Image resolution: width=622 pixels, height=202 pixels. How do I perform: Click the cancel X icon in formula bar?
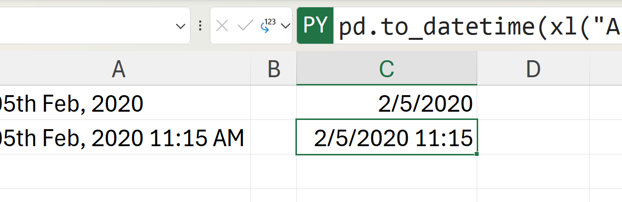click(222, 26)
